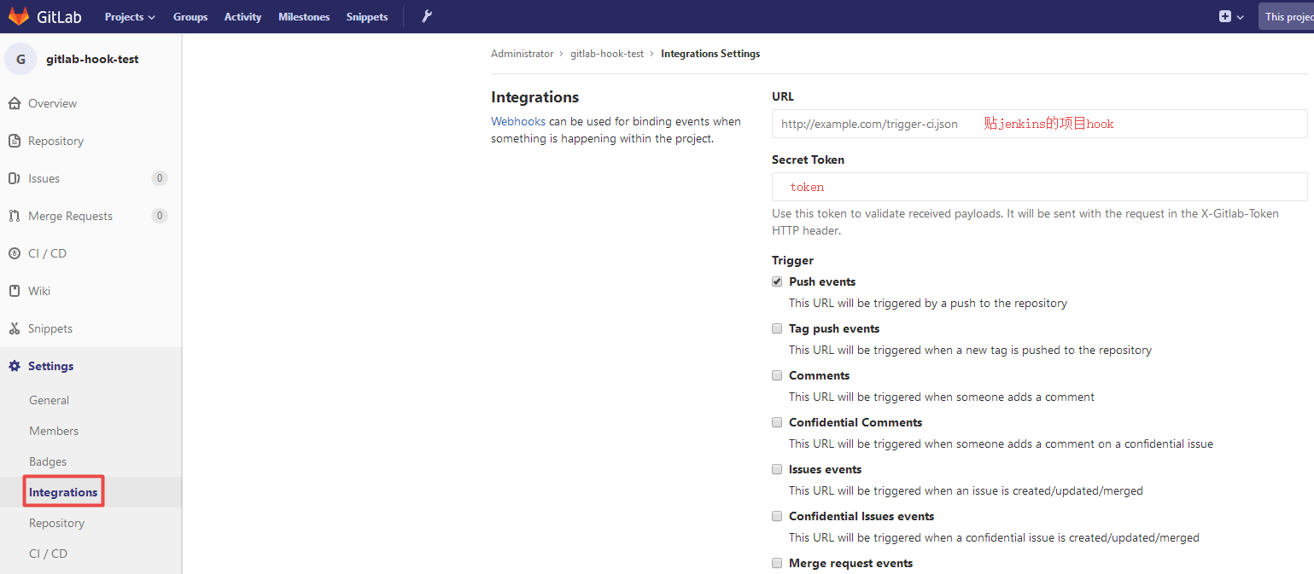The image size is (1314, 574).
Task: Click the Webhooks link
Action: coord(518,121)
